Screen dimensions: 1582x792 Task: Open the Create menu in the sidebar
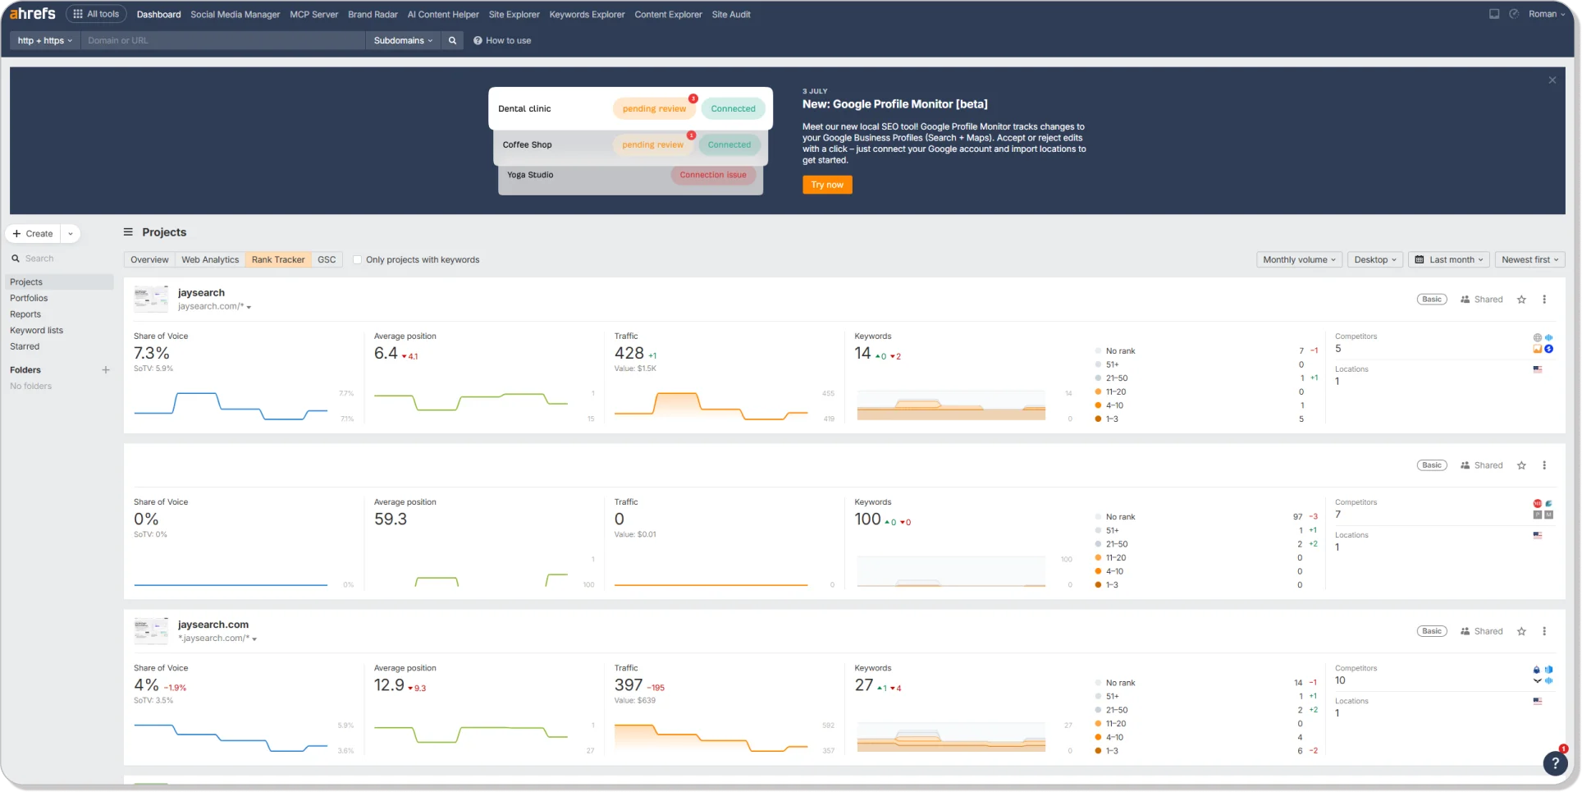(x=33, y=233)
